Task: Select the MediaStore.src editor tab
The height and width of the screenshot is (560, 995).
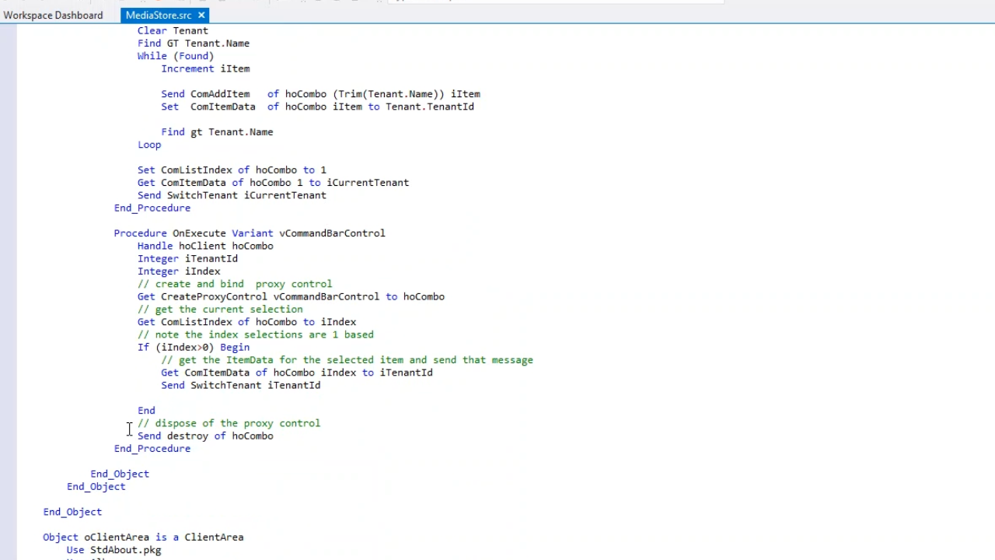Action: pyautogui.click(x=158, y=15)
